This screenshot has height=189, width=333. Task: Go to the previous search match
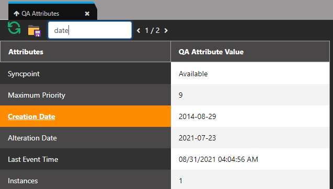click(139, 31)
